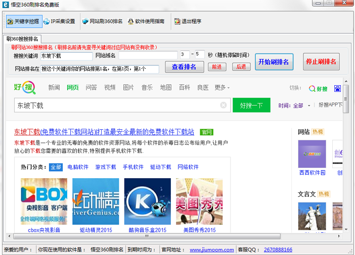Focus the 搜搜关键词 input field
The height and width of the screenshot is (255, 355).
pos(67,56)
